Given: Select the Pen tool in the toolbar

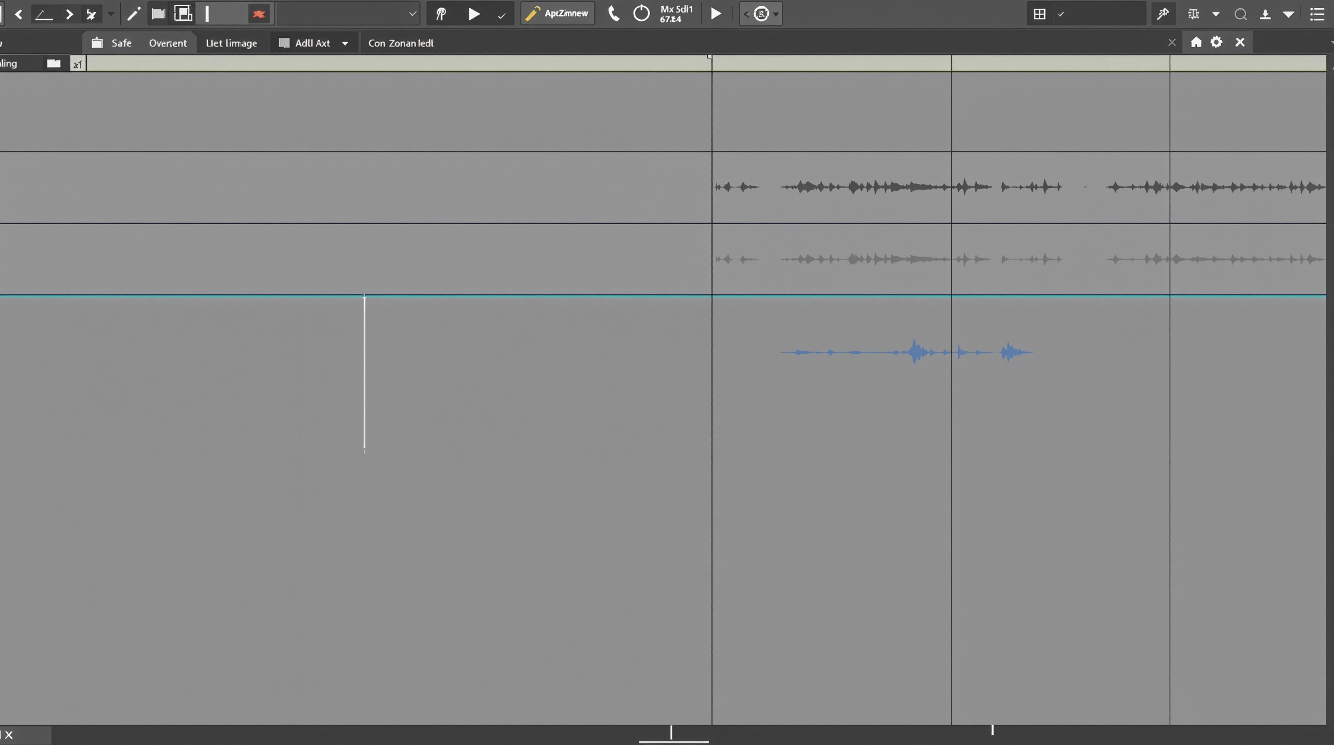Looking at the screenshot, I should (133, 14).
